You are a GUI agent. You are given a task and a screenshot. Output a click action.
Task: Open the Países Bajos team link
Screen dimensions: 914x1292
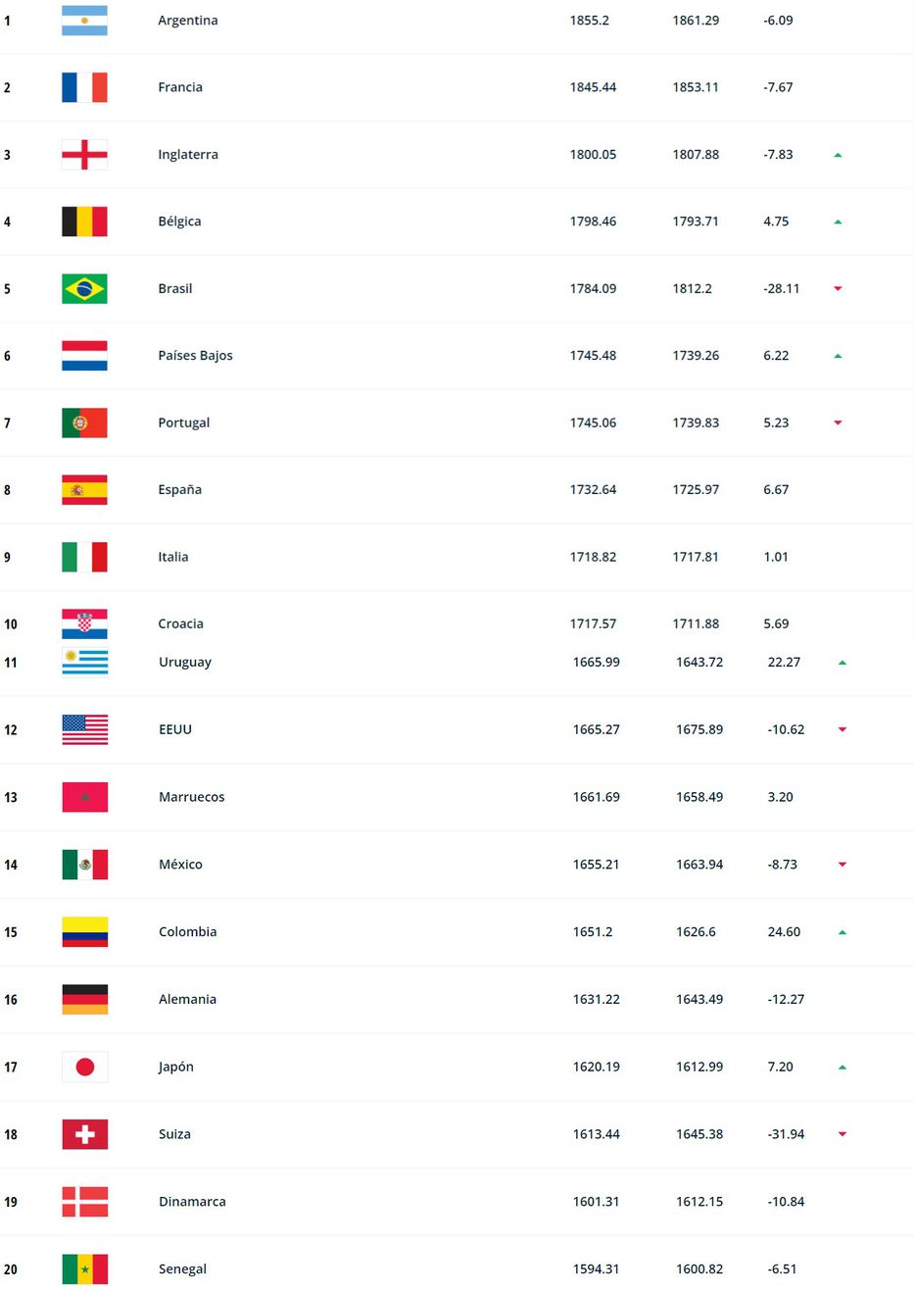click(x=195, y=356)
